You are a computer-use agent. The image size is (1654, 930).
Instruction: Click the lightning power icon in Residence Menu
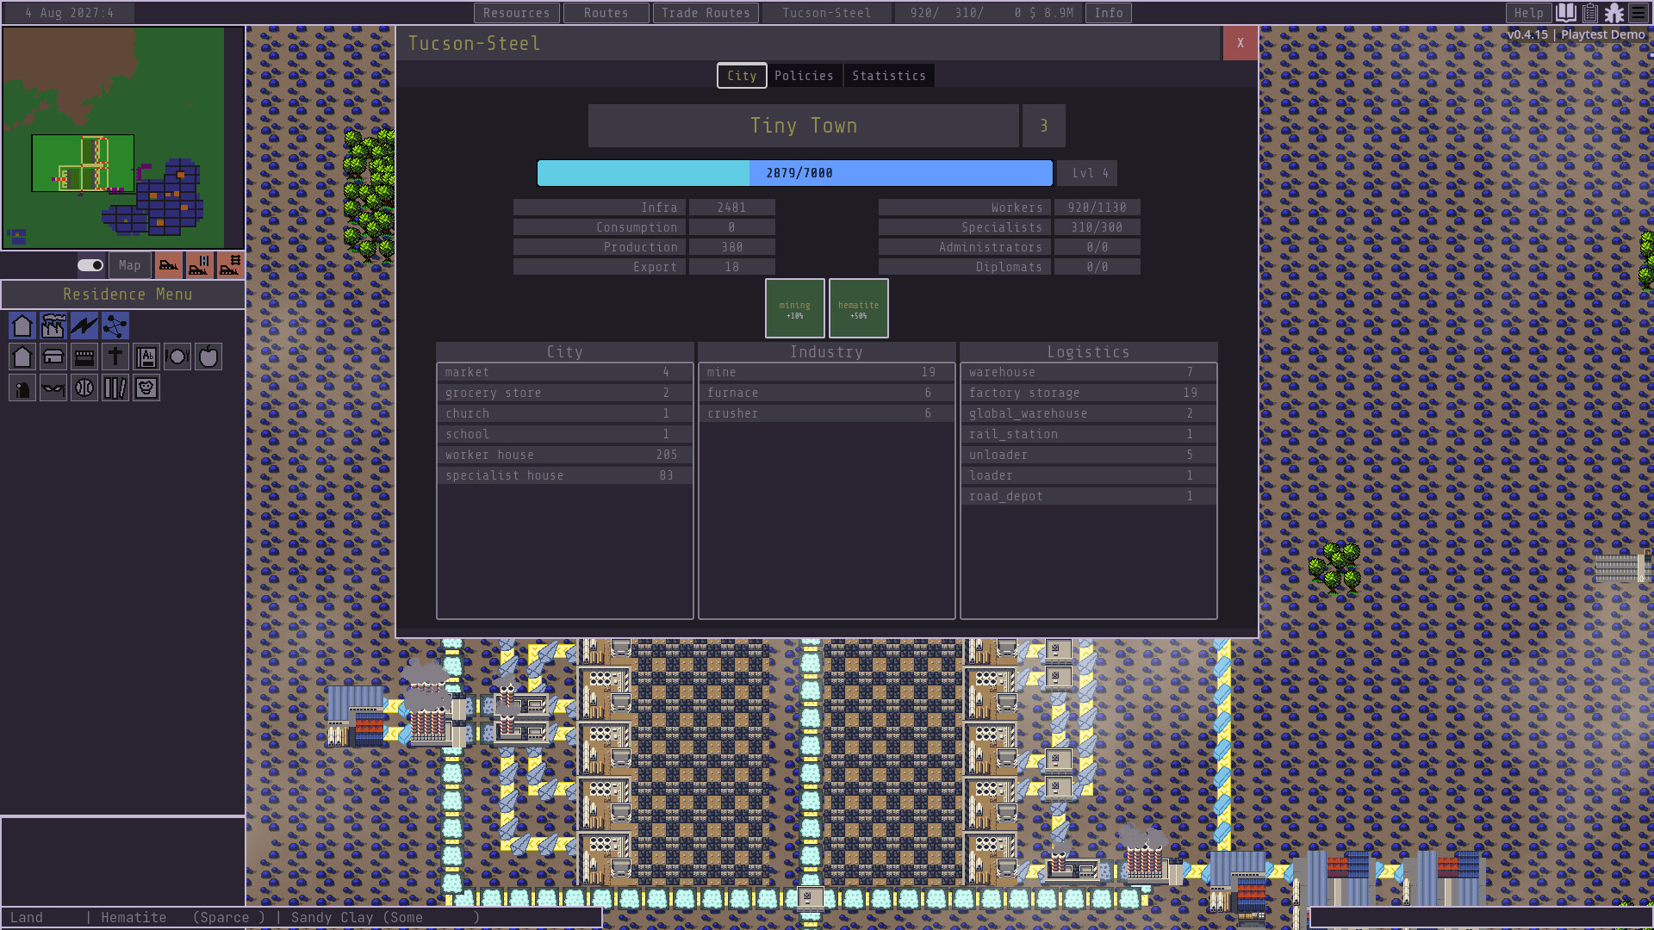point(84,325)
